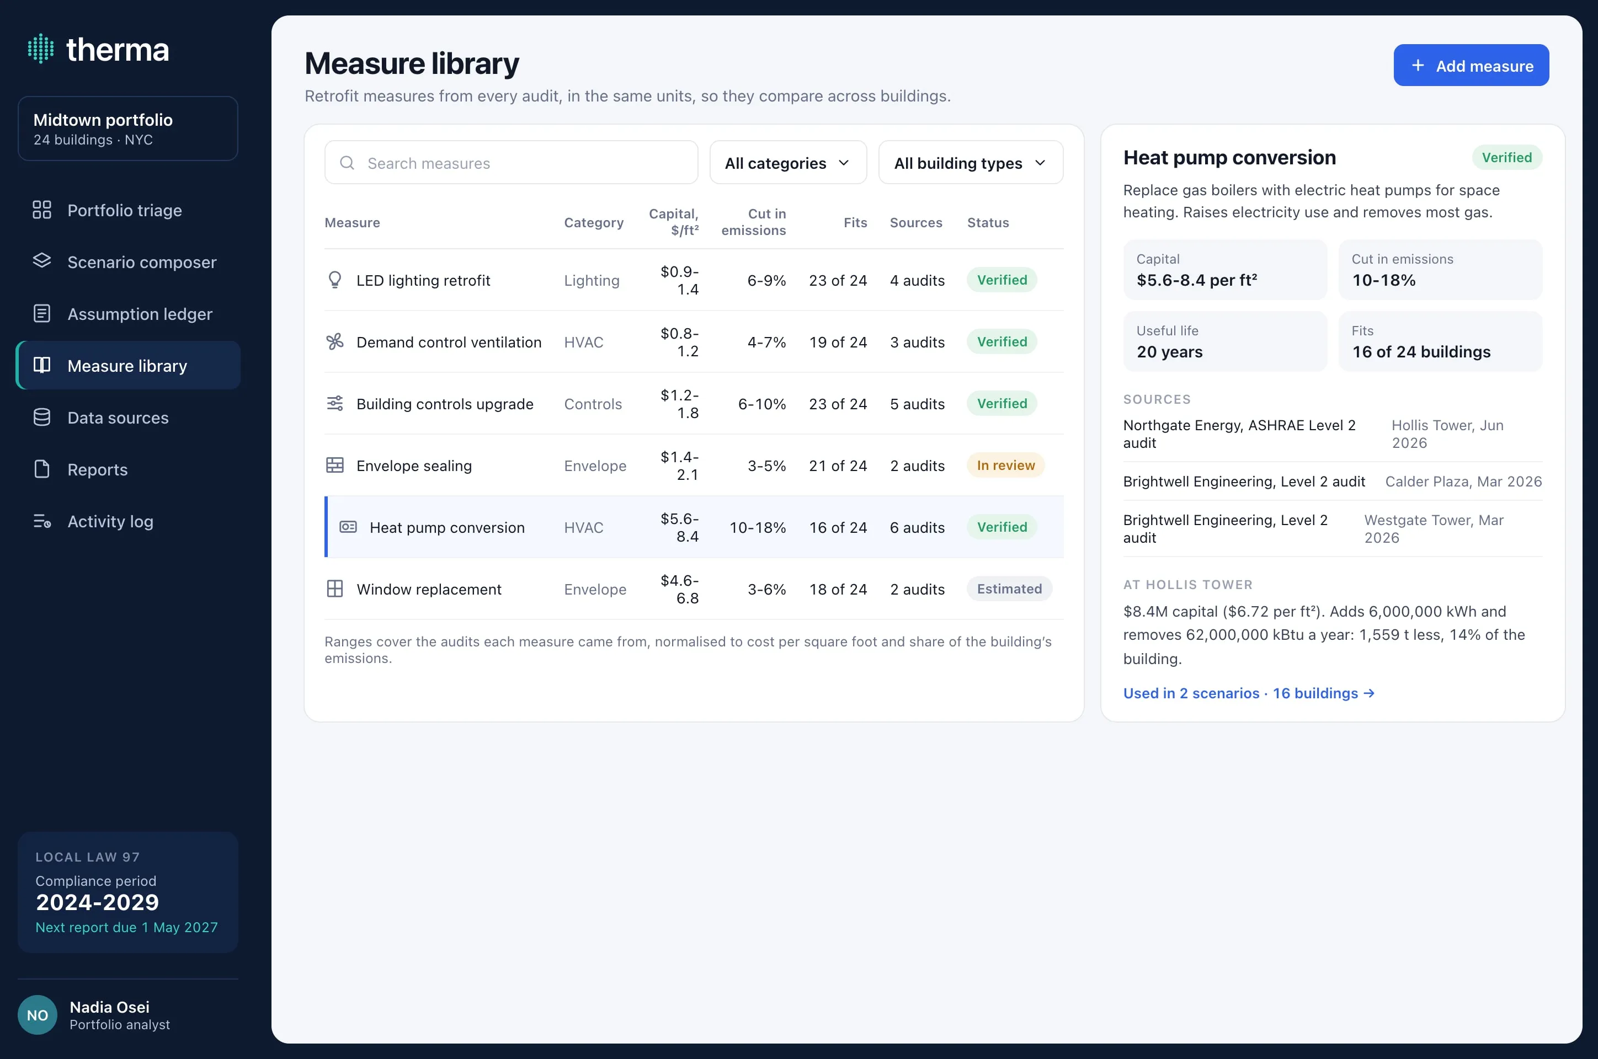
Task: Select the Demand control ventilation measure
Action: pos(449,342)
